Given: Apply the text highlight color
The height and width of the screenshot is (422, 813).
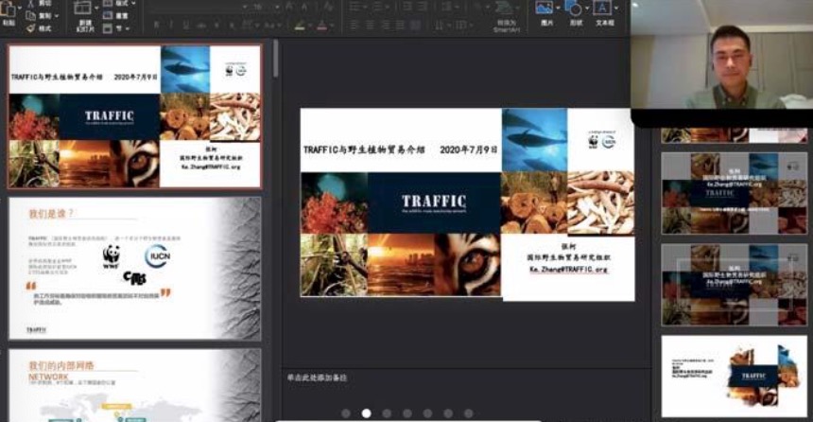Looking at the screenshot, I should pos(300,26).
